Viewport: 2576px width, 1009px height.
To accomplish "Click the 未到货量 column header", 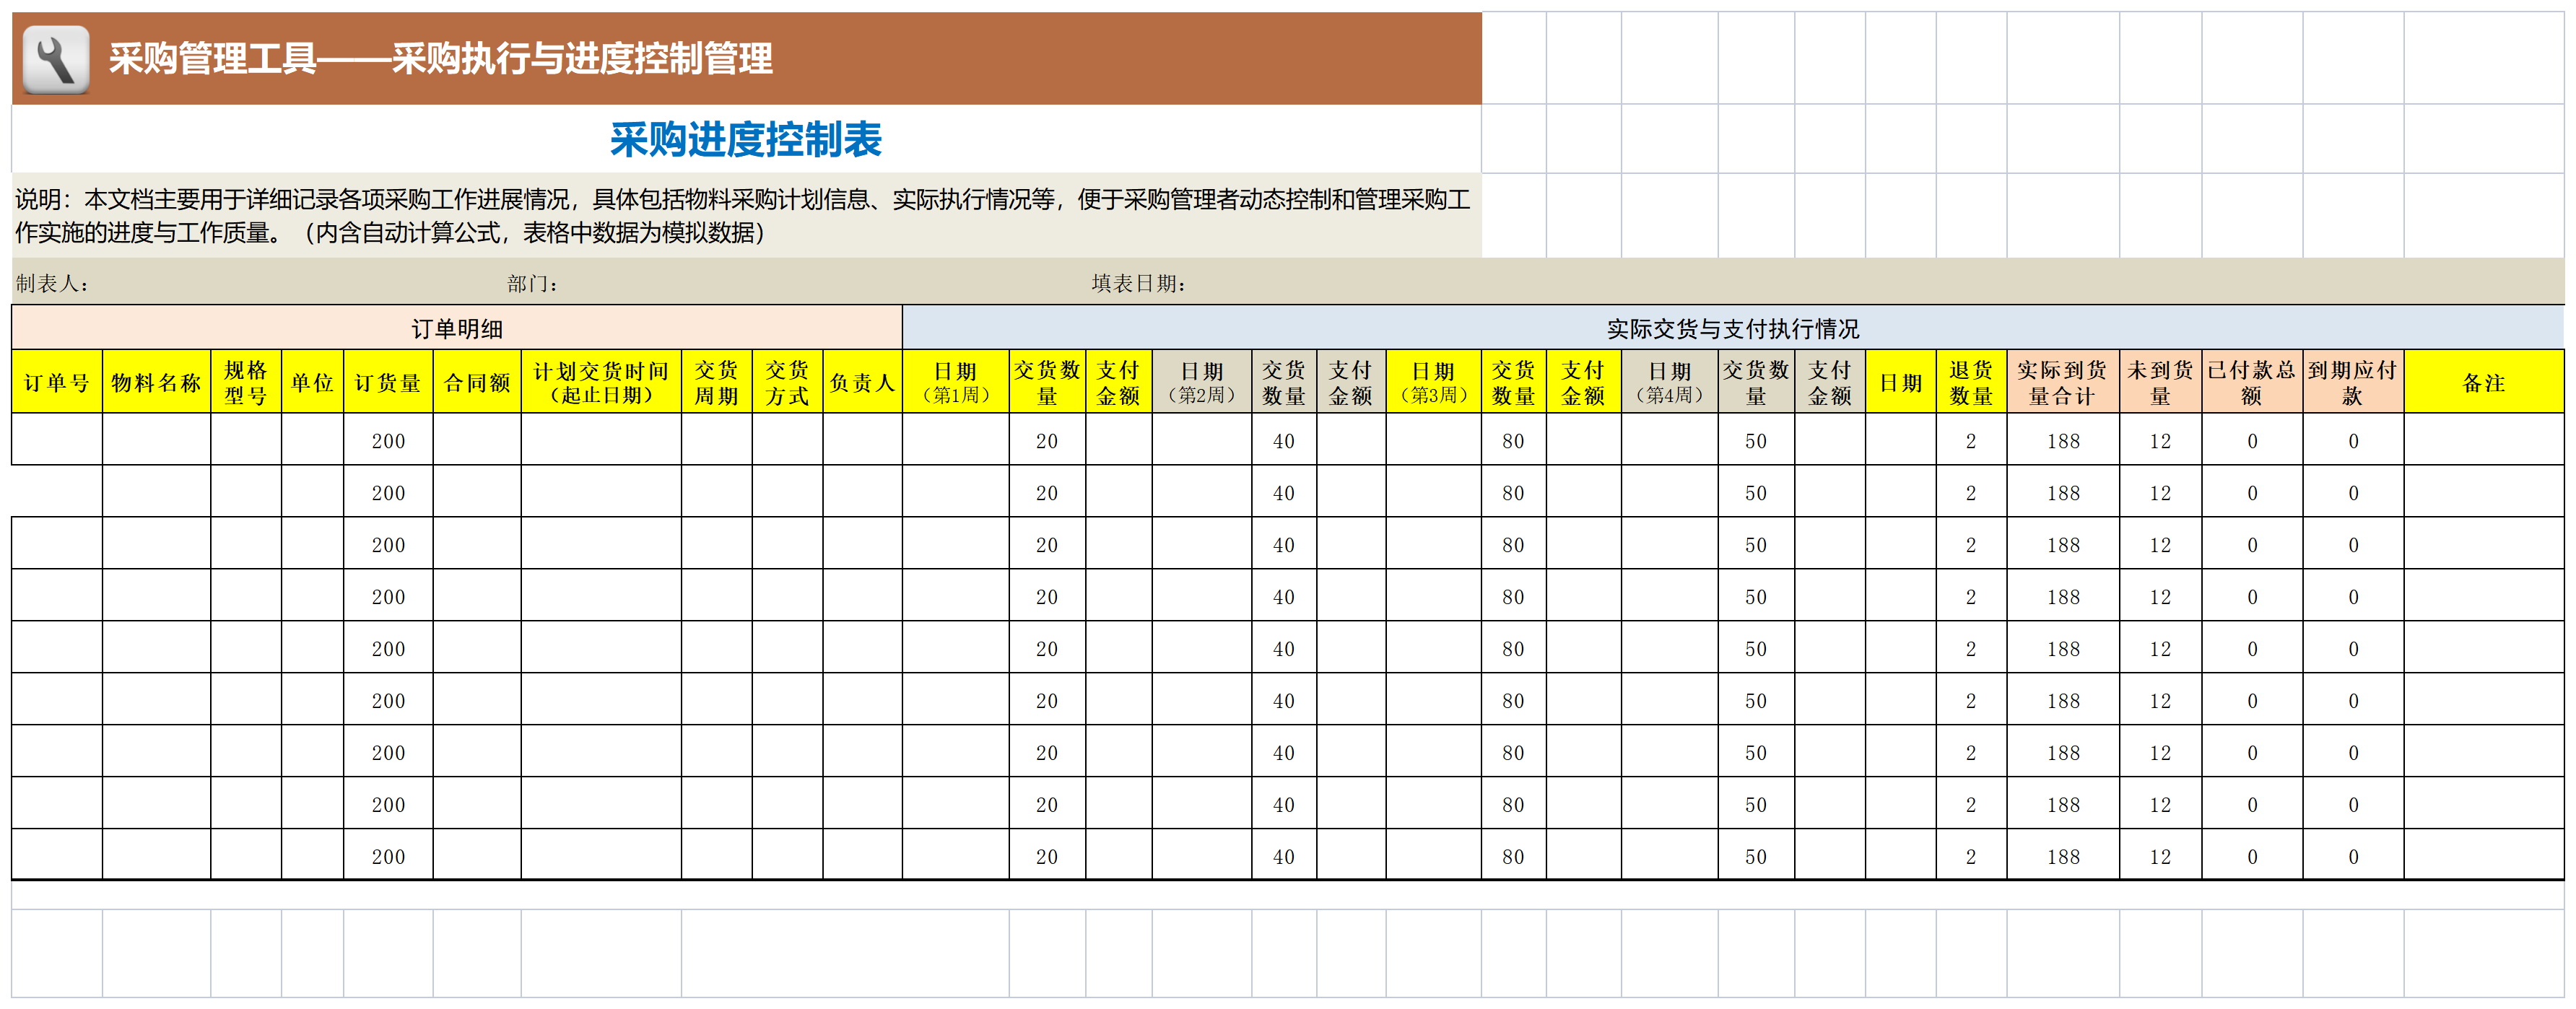I will (2161, 382).
